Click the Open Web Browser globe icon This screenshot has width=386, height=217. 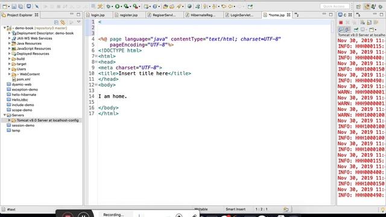point(189,7)
